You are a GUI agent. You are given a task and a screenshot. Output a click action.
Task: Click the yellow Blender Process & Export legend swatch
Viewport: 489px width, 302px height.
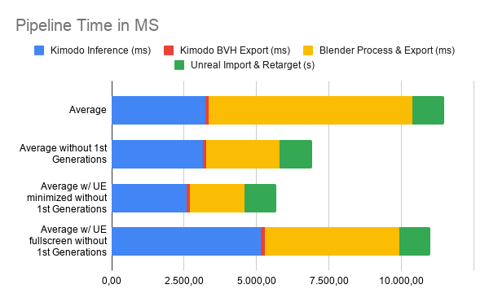308,50
